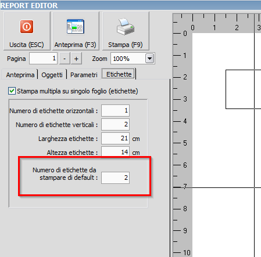Open the Parametri tab
The image size is (261, 257).
[84, 75]
